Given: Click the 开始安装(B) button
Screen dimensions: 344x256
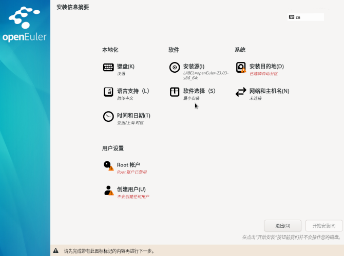Looking at the screenshot, I should [x=323, y=225].
